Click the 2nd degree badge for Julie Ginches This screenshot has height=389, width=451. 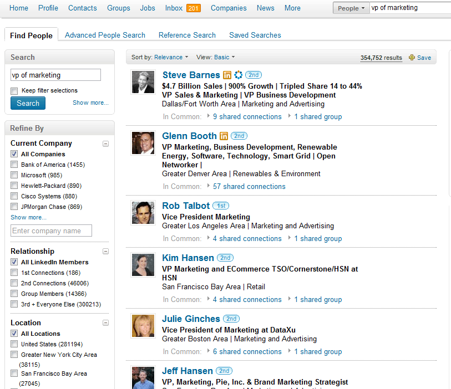pos(231,319)
